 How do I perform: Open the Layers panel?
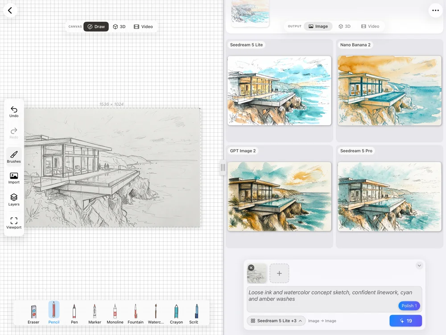14,200
